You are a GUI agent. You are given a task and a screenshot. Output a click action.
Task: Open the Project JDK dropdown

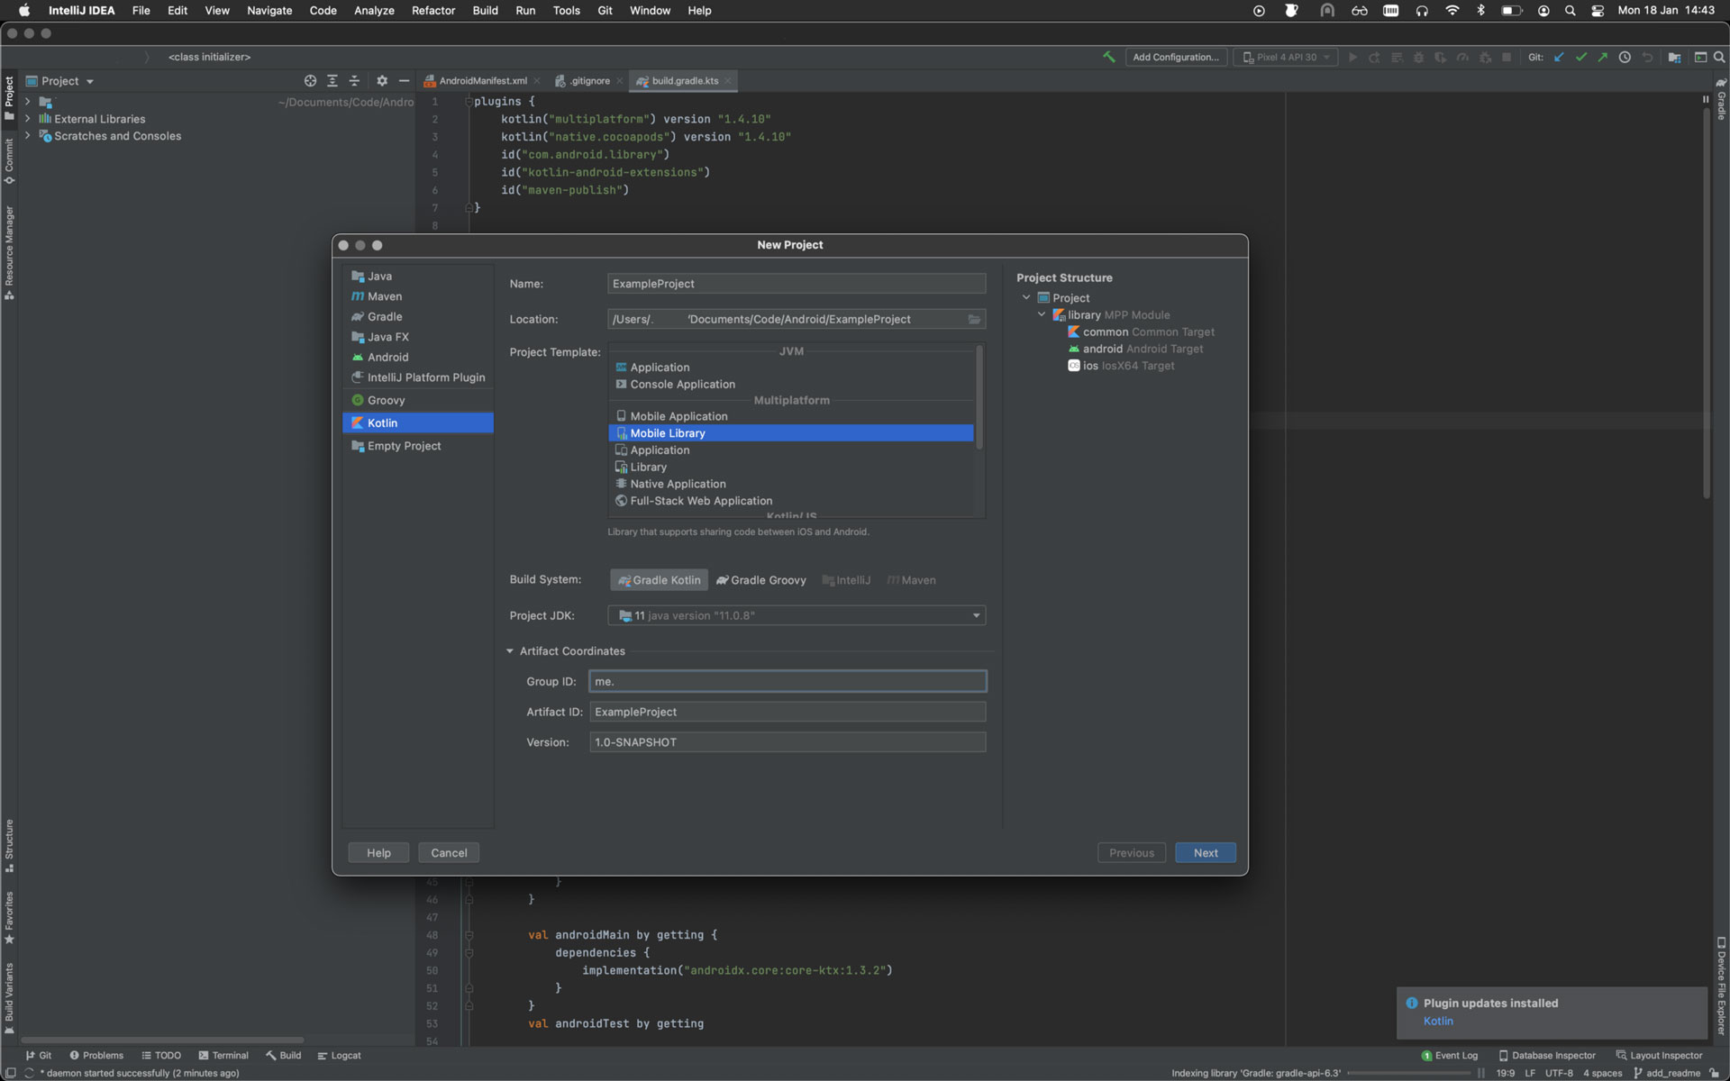pos(976,616)
